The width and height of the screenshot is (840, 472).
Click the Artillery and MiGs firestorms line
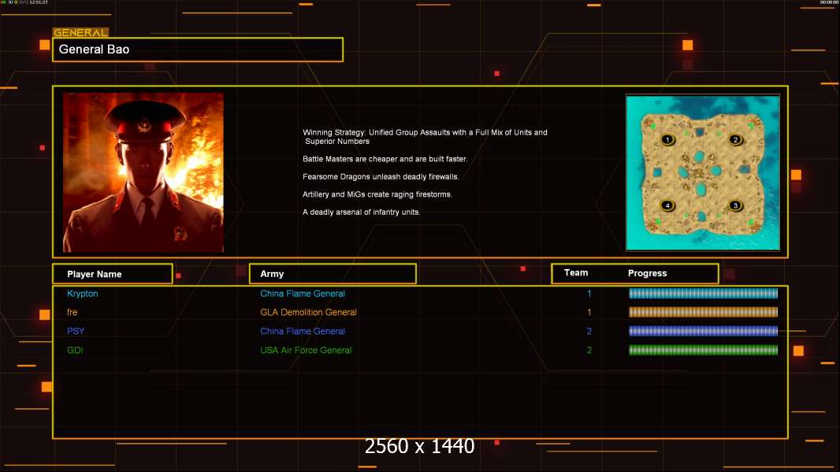[377, 194]
